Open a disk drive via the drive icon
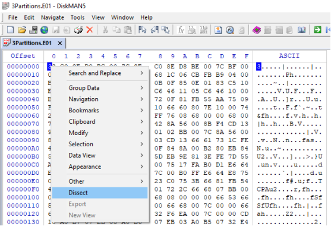 (33, 30)
